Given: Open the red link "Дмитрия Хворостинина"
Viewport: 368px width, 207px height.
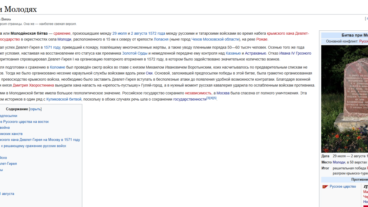Looking at the screenshot, I should tap(33, 85).
